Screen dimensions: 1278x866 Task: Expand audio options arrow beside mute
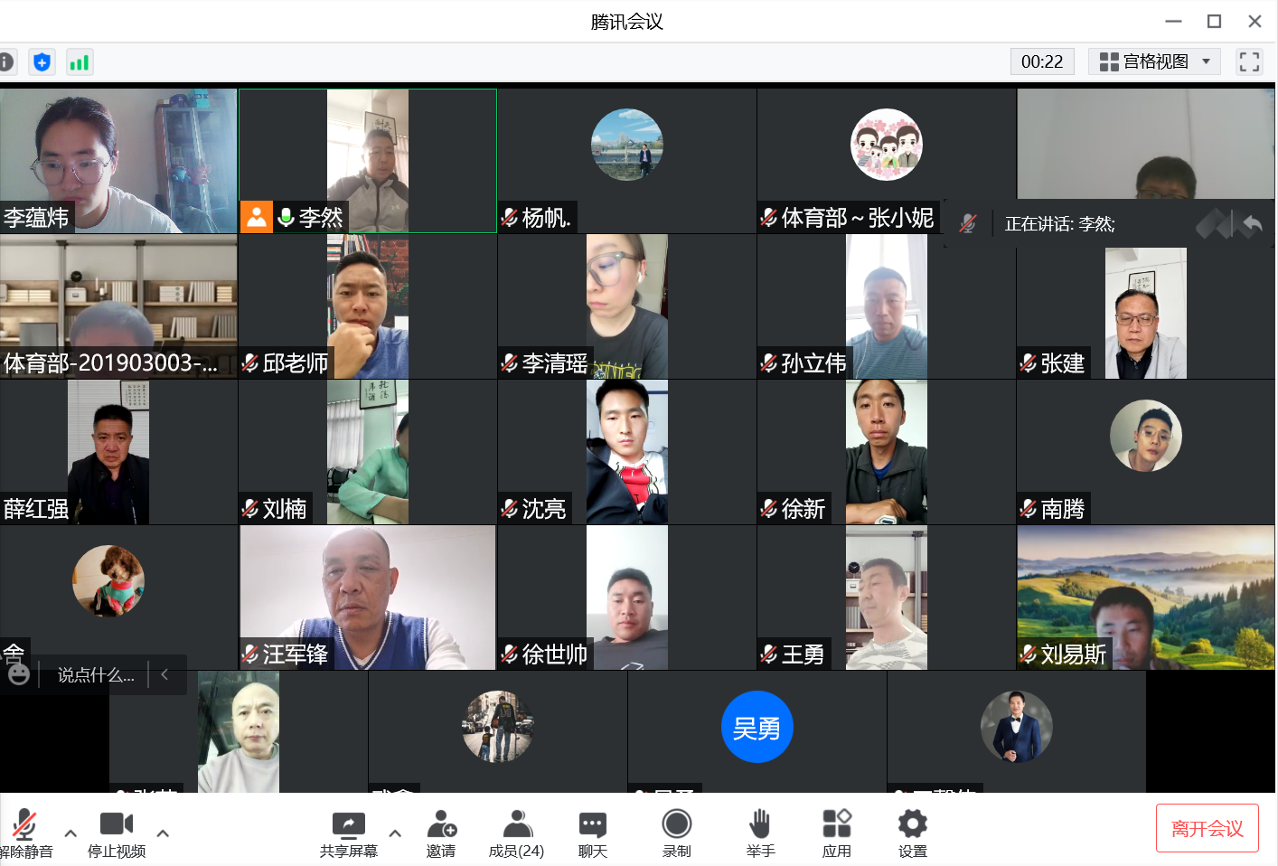tap(70, 833)
